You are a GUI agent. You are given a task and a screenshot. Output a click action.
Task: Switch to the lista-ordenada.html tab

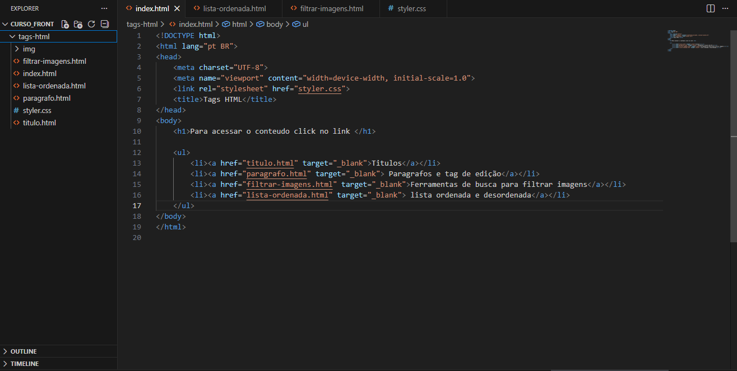click(234, 9)
